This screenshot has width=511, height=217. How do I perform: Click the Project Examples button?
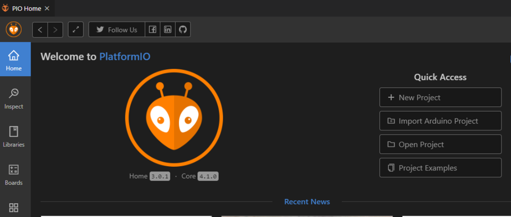pos(440,167)
